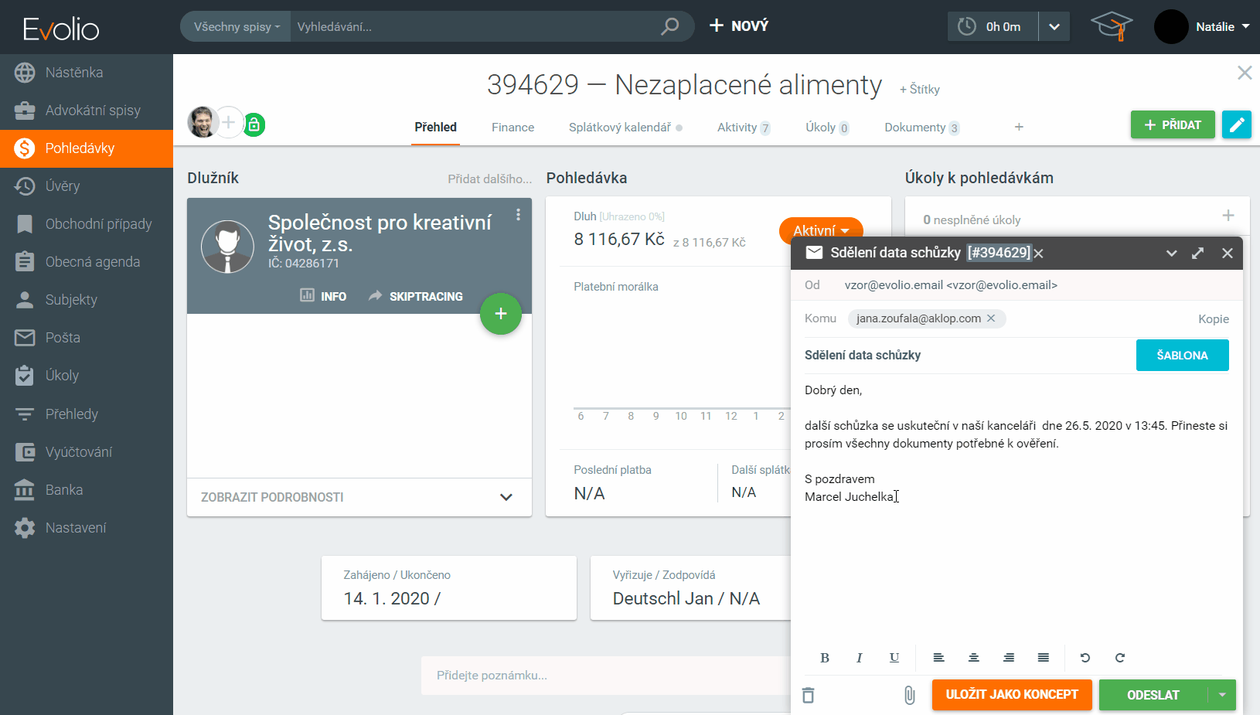Open Všechny spisy filter dropdown
This screenshot has height=715, width=1260.
tap(236, 26)
